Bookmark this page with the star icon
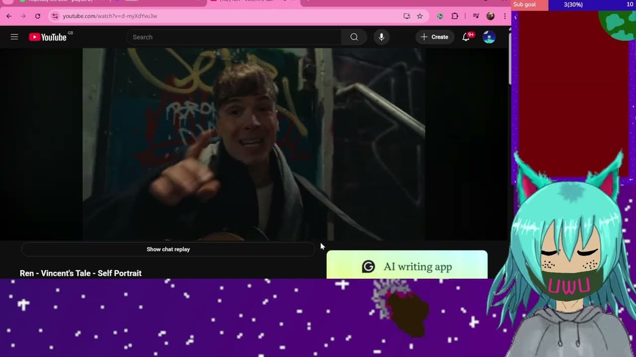The image size is (636, 357). [420, 16]
